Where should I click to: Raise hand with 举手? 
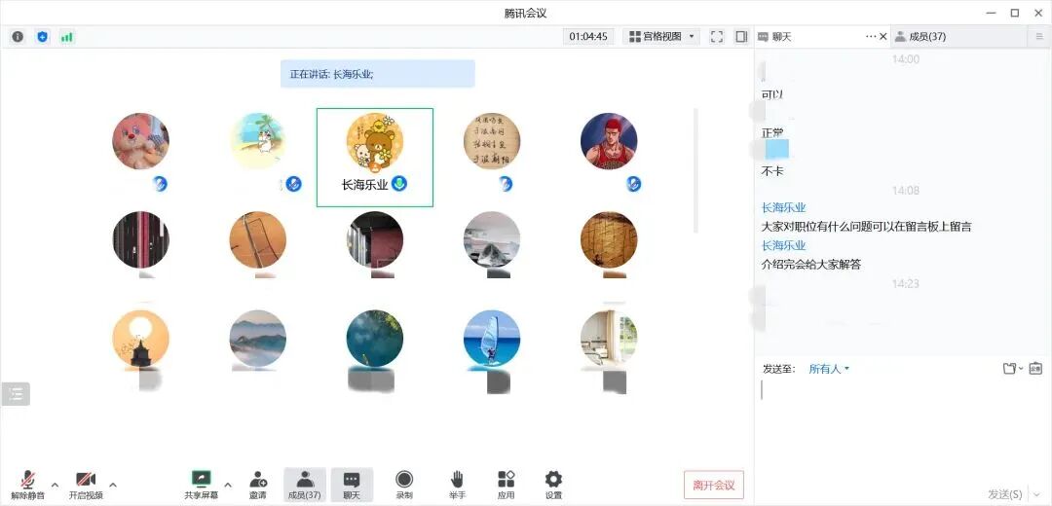(457, 486)
